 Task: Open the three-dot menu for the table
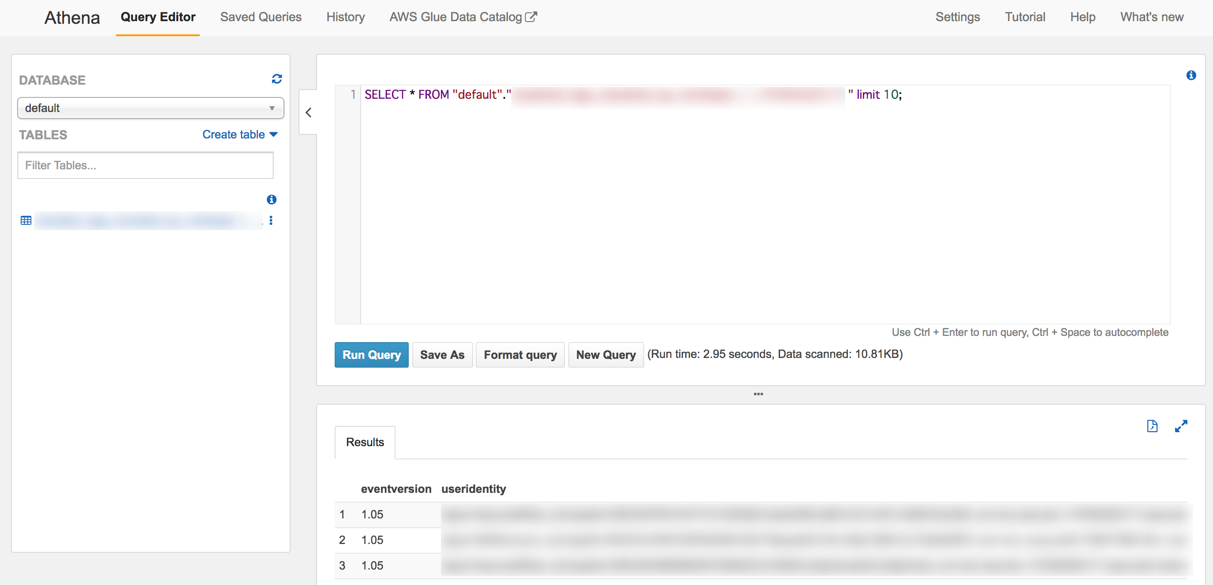[x=271, y=220]
